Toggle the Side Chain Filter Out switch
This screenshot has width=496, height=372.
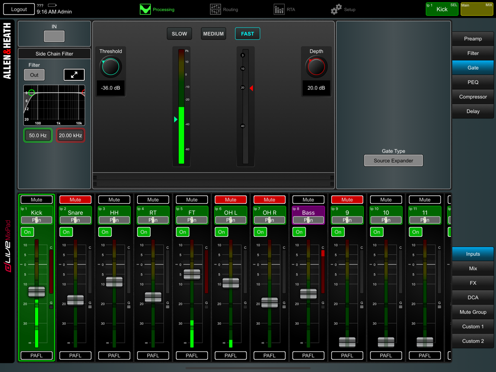tap(34, 75)
